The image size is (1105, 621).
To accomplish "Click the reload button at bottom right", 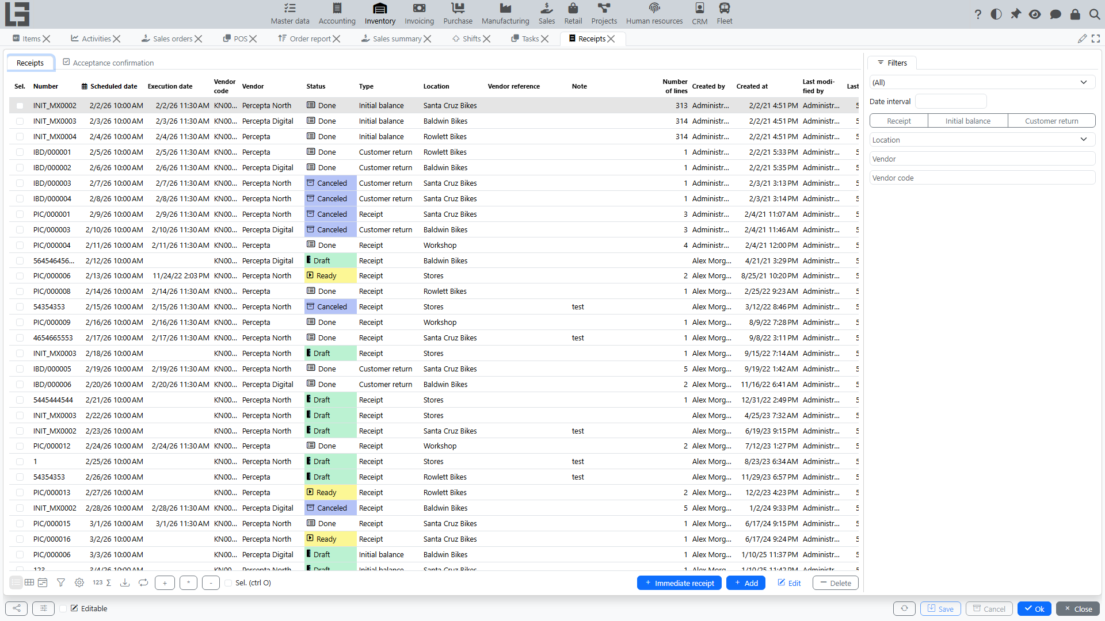I will [904, 608].
